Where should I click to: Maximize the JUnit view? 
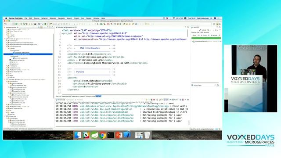point(220,27)
